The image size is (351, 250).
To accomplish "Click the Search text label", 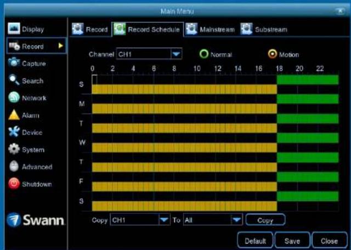I will coord(33,81).
